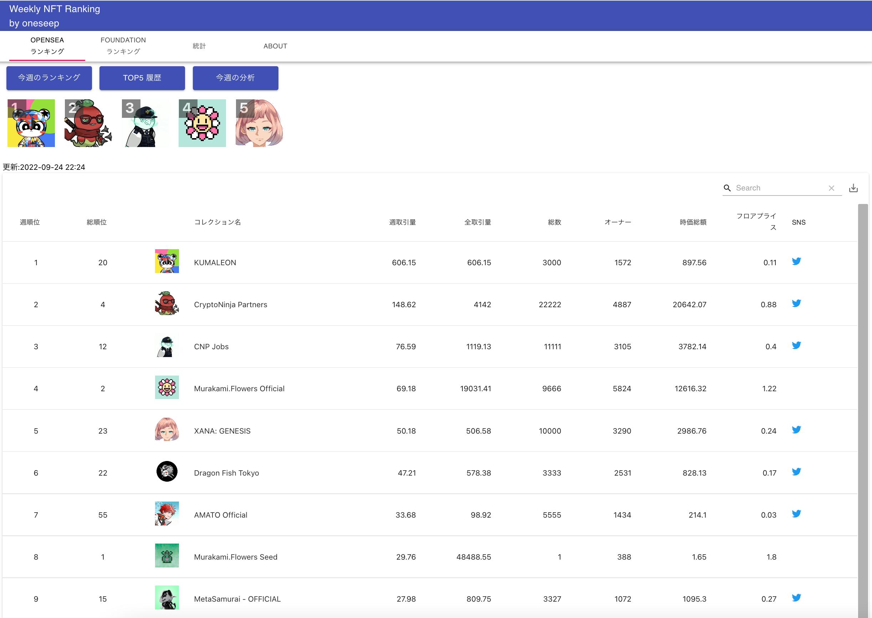
Task: Click CNP Jobs row avatar
Action: pyautogui.click(x=167, y=346)
